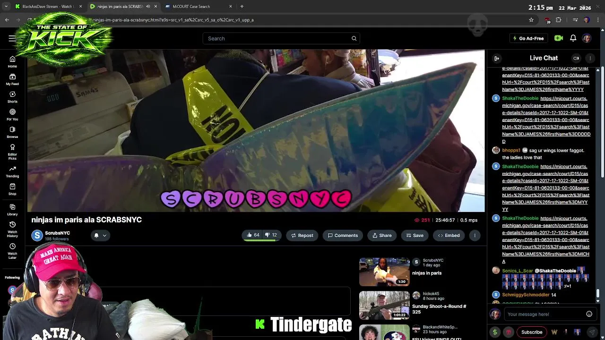This screenshot has width=605, height=340.
Task: Click the 198 followers text
Action: click(57, 239)
